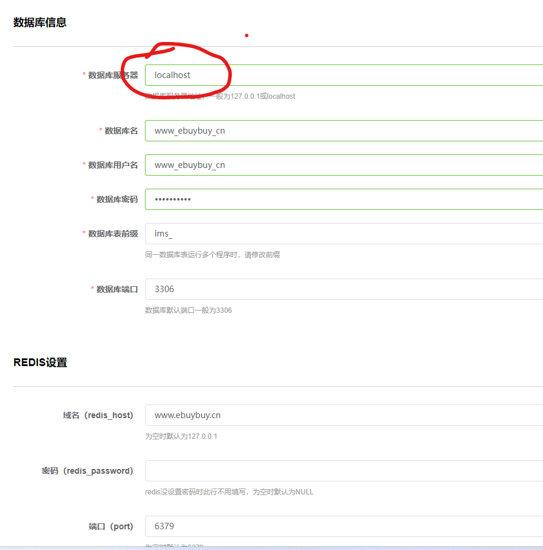The width and height of the screenshot is (543, 550).
Task: Click hint redis没设置密码时此行不用填写
Action: point(195,492)
